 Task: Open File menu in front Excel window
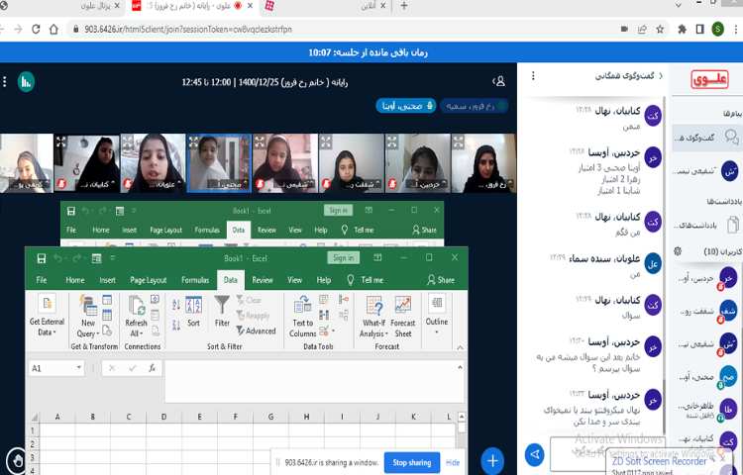point(42,280)
